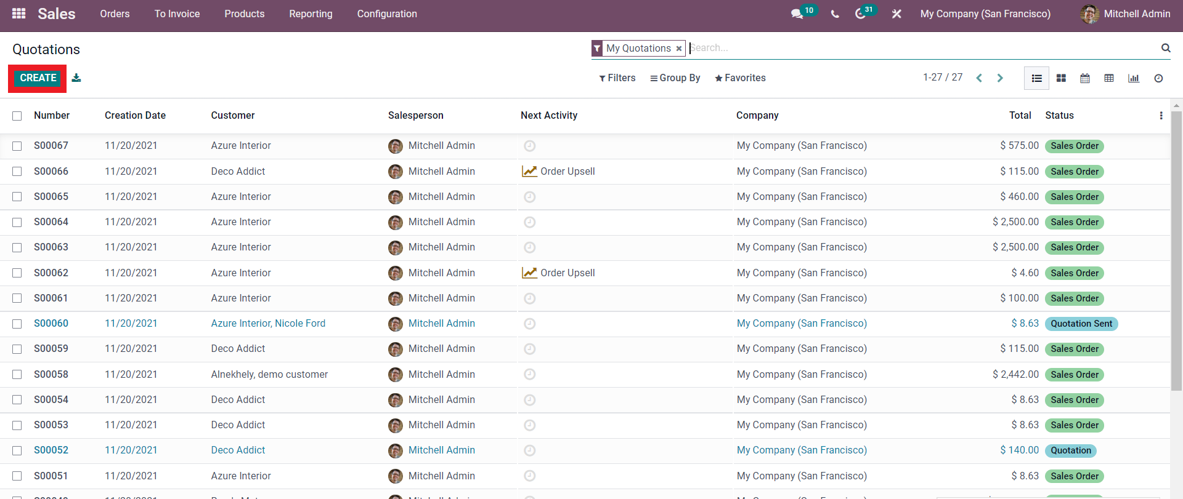Viewport: 1183px width, 499px height.
Task: Toggle the select-all checkbox in header
Action: [x=17, y=116]
